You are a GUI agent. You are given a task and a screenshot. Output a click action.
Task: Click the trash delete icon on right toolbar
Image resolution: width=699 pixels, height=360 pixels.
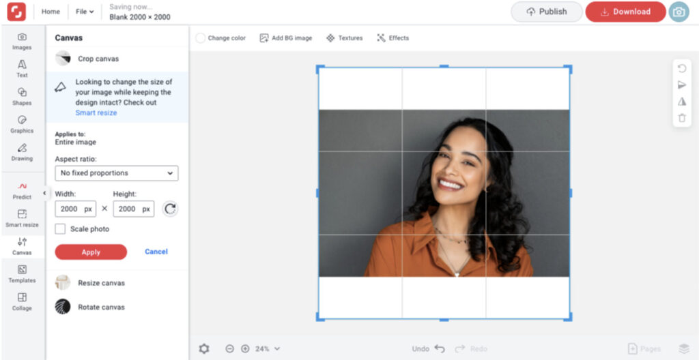pos(681,118)
